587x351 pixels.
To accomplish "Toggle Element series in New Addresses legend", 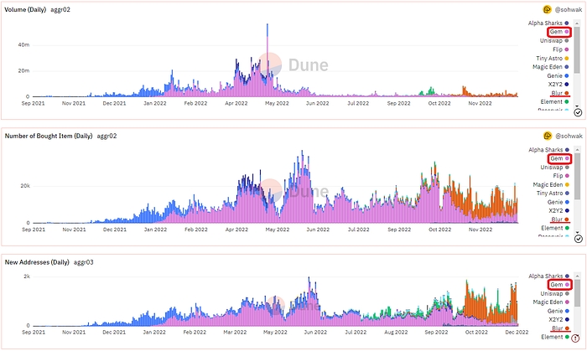I will [x=553, y=337].
